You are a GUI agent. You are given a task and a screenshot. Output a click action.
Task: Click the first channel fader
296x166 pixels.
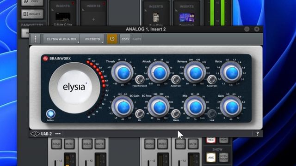tap(55, 163)
